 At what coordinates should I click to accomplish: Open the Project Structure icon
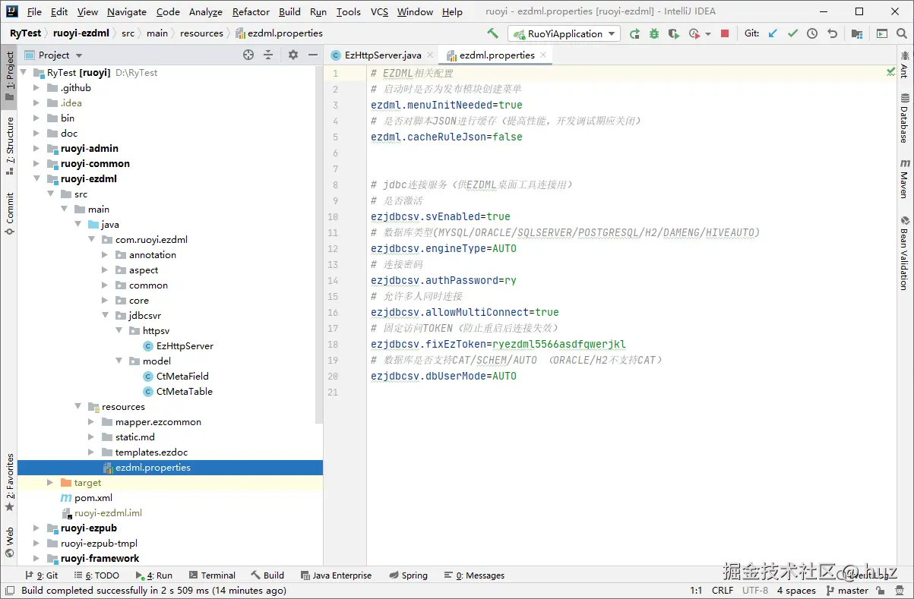[x=857, y=33]
